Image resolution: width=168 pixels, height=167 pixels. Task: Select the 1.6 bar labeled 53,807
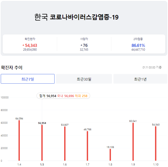[65, 144]
